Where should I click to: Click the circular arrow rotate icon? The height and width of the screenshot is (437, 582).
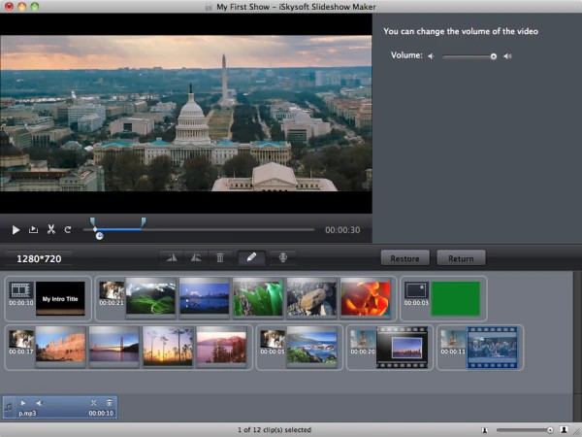(x=68, y=230)
